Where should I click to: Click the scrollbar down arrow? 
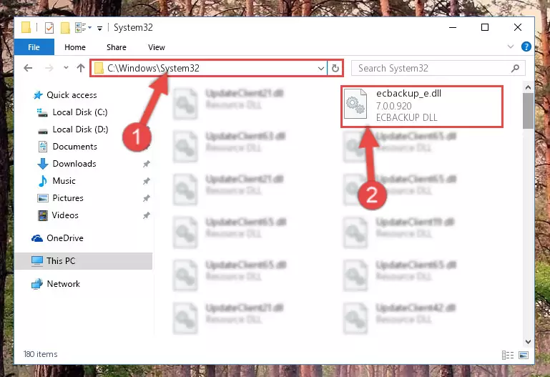(x=528, y=341)
